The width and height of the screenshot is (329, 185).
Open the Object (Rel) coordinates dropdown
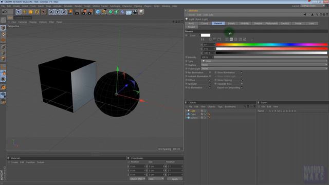[x=137, y=179]
